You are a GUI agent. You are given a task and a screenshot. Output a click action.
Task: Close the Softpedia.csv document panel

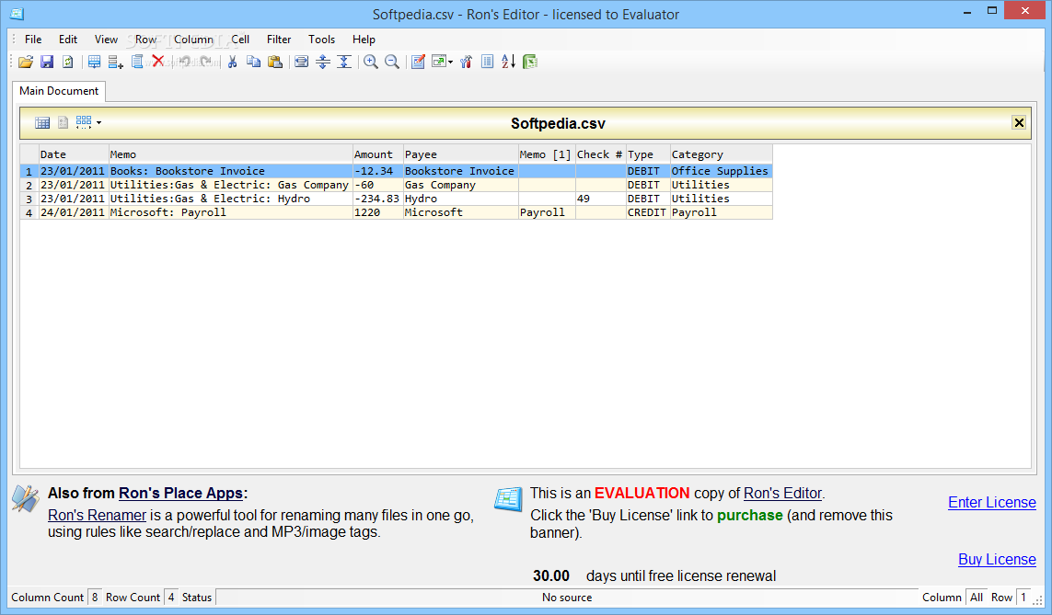1019,122
